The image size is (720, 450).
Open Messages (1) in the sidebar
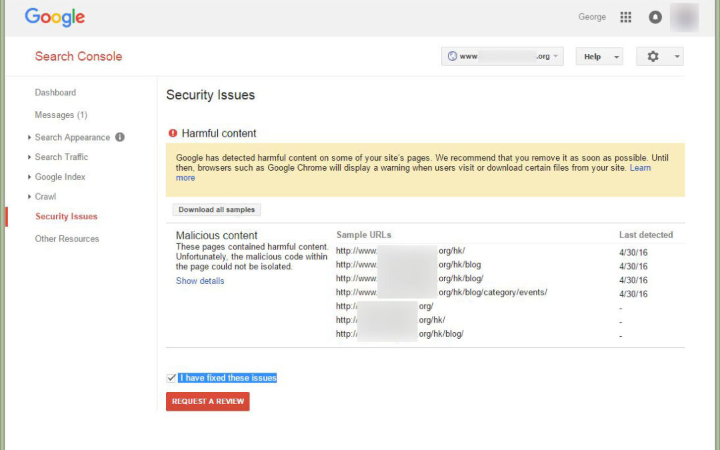(61, 115)
